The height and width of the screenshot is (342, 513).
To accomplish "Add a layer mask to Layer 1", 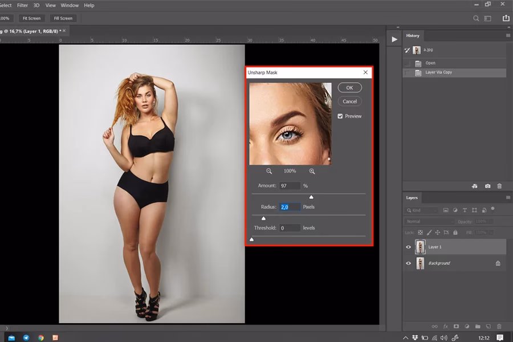I will coord(457,325).
